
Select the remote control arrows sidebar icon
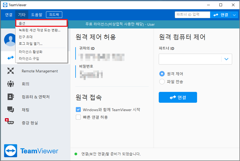tap(11, 58)
